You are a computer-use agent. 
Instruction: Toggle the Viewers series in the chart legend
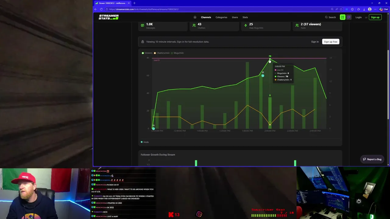147,53
